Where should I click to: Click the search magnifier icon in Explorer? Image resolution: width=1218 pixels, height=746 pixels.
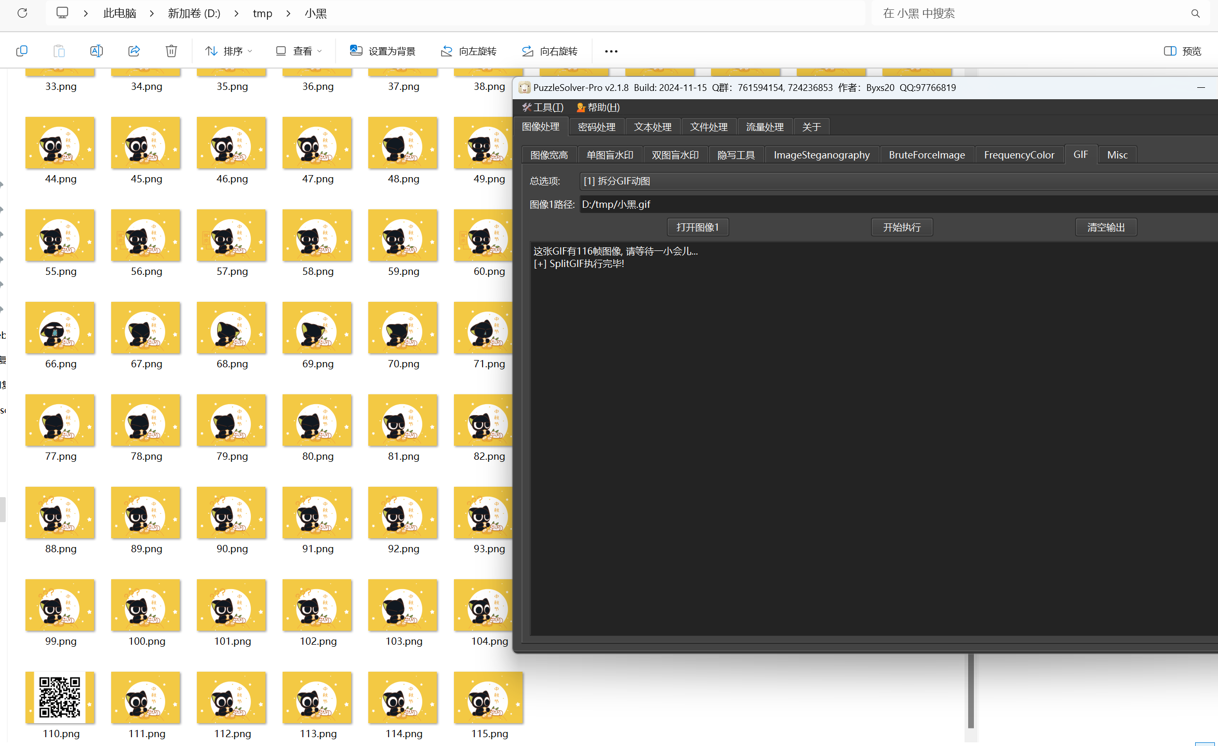click(1196, 14)
